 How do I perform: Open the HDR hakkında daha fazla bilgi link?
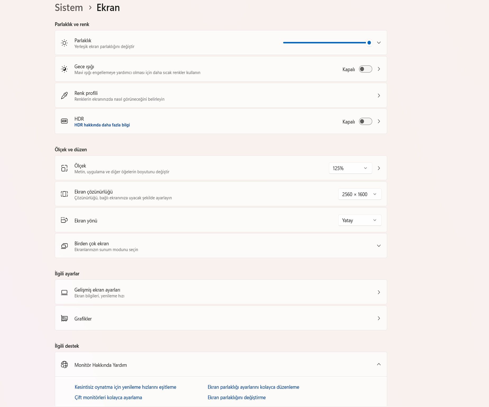102,125
